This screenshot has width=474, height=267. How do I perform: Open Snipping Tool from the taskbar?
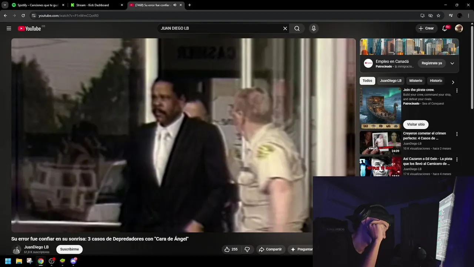pos(30,261)
